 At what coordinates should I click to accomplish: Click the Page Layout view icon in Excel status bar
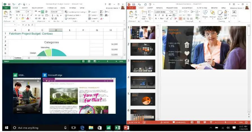pos(89,61)
